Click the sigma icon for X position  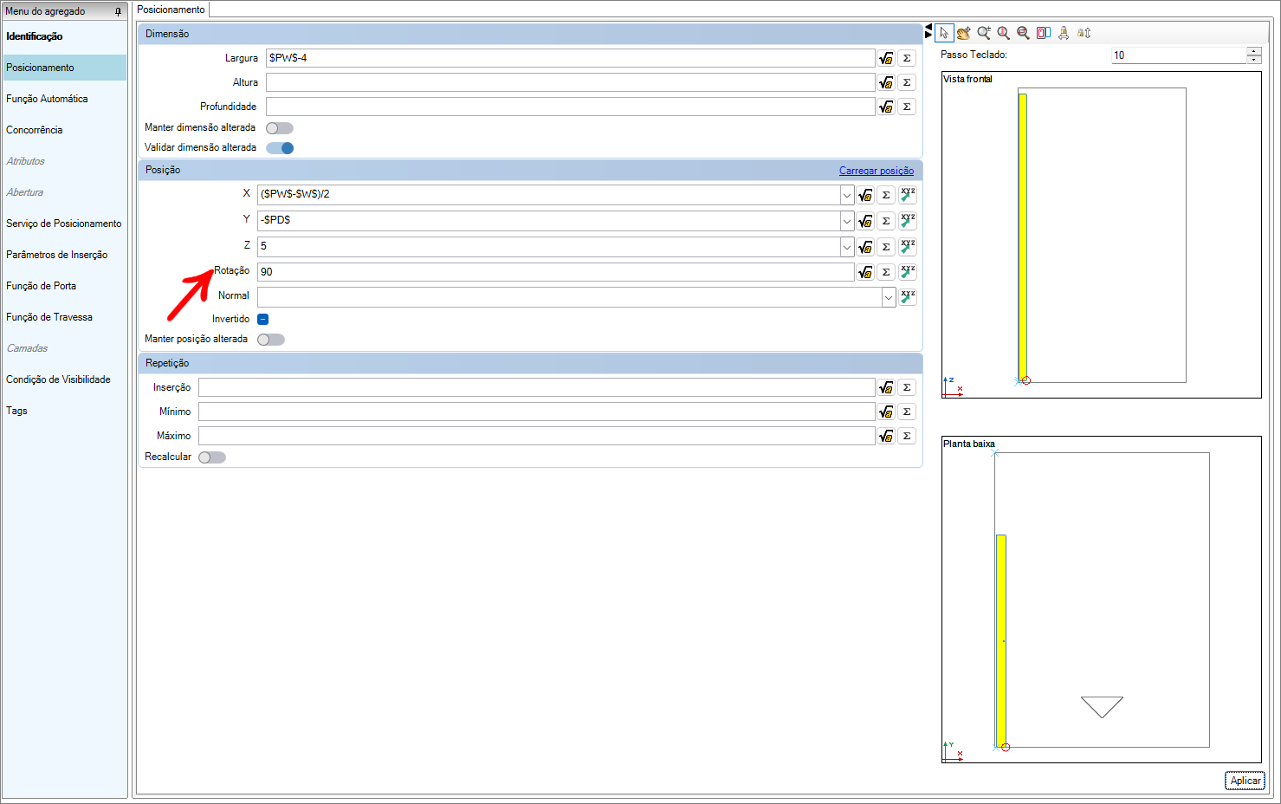[x=886, y=195]
